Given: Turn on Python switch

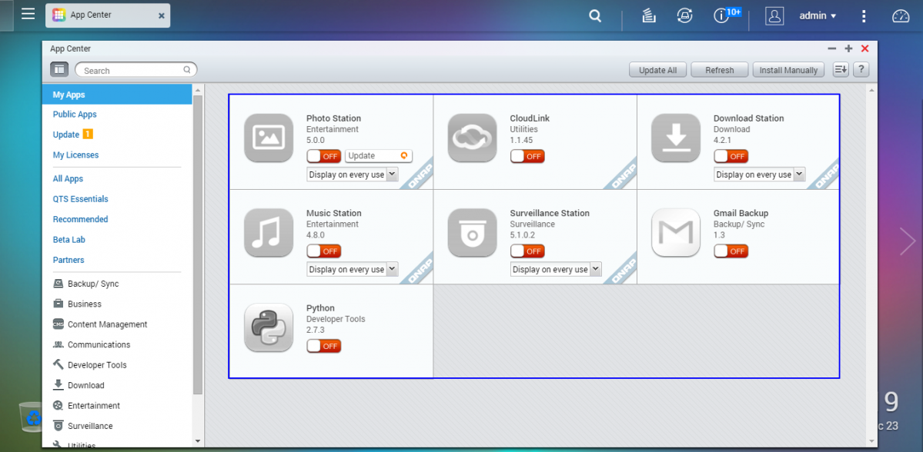Looking at the screenshot, I should (x=324, y=346).
